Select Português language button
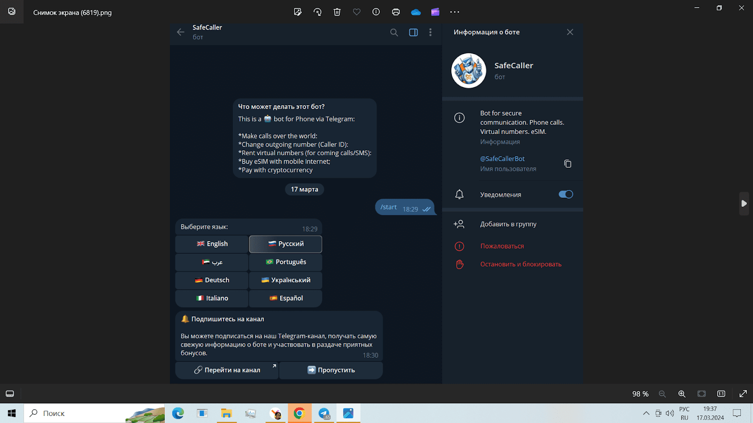753x423 pixels. point(286,262)
